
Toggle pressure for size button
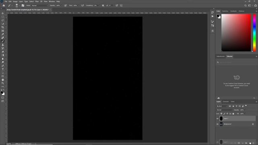tap(117, 5)
